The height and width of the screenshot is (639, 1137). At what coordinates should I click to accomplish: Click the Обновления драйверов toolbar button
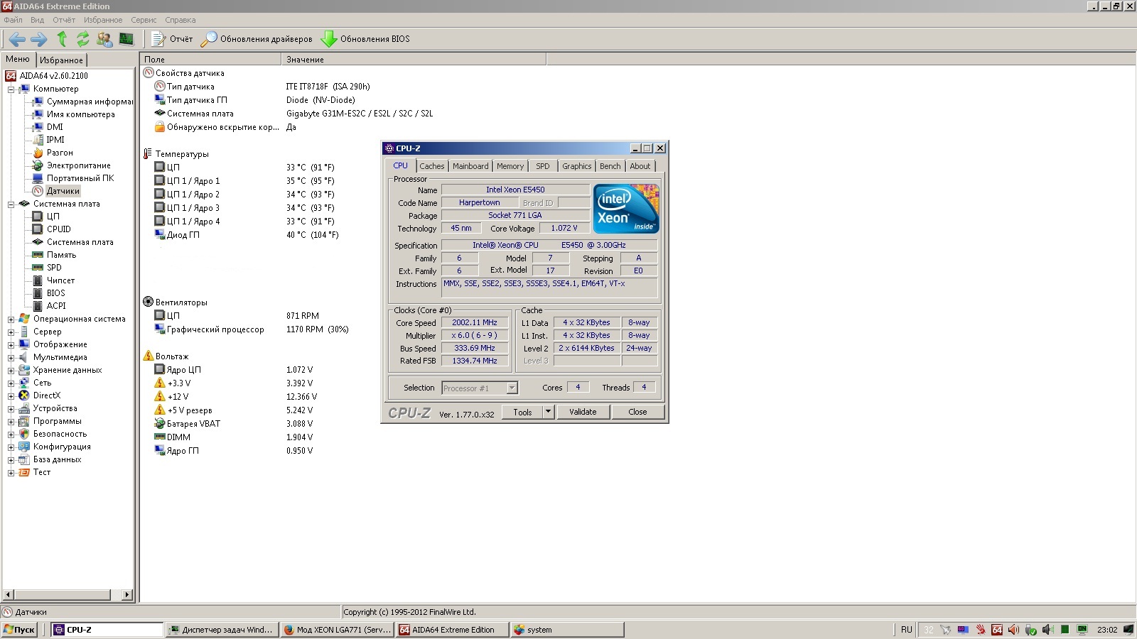(257, 39)
